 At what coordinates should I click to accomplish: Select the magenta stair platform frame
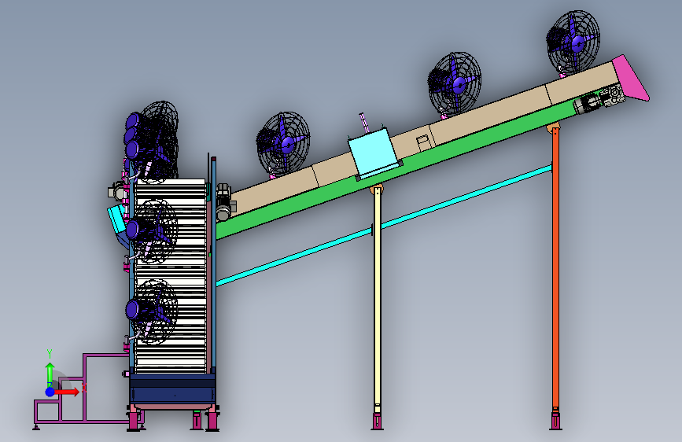(x=83, y=389)
